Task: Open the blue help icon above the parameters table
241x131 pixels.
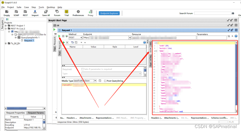Action: pos(145,42)
